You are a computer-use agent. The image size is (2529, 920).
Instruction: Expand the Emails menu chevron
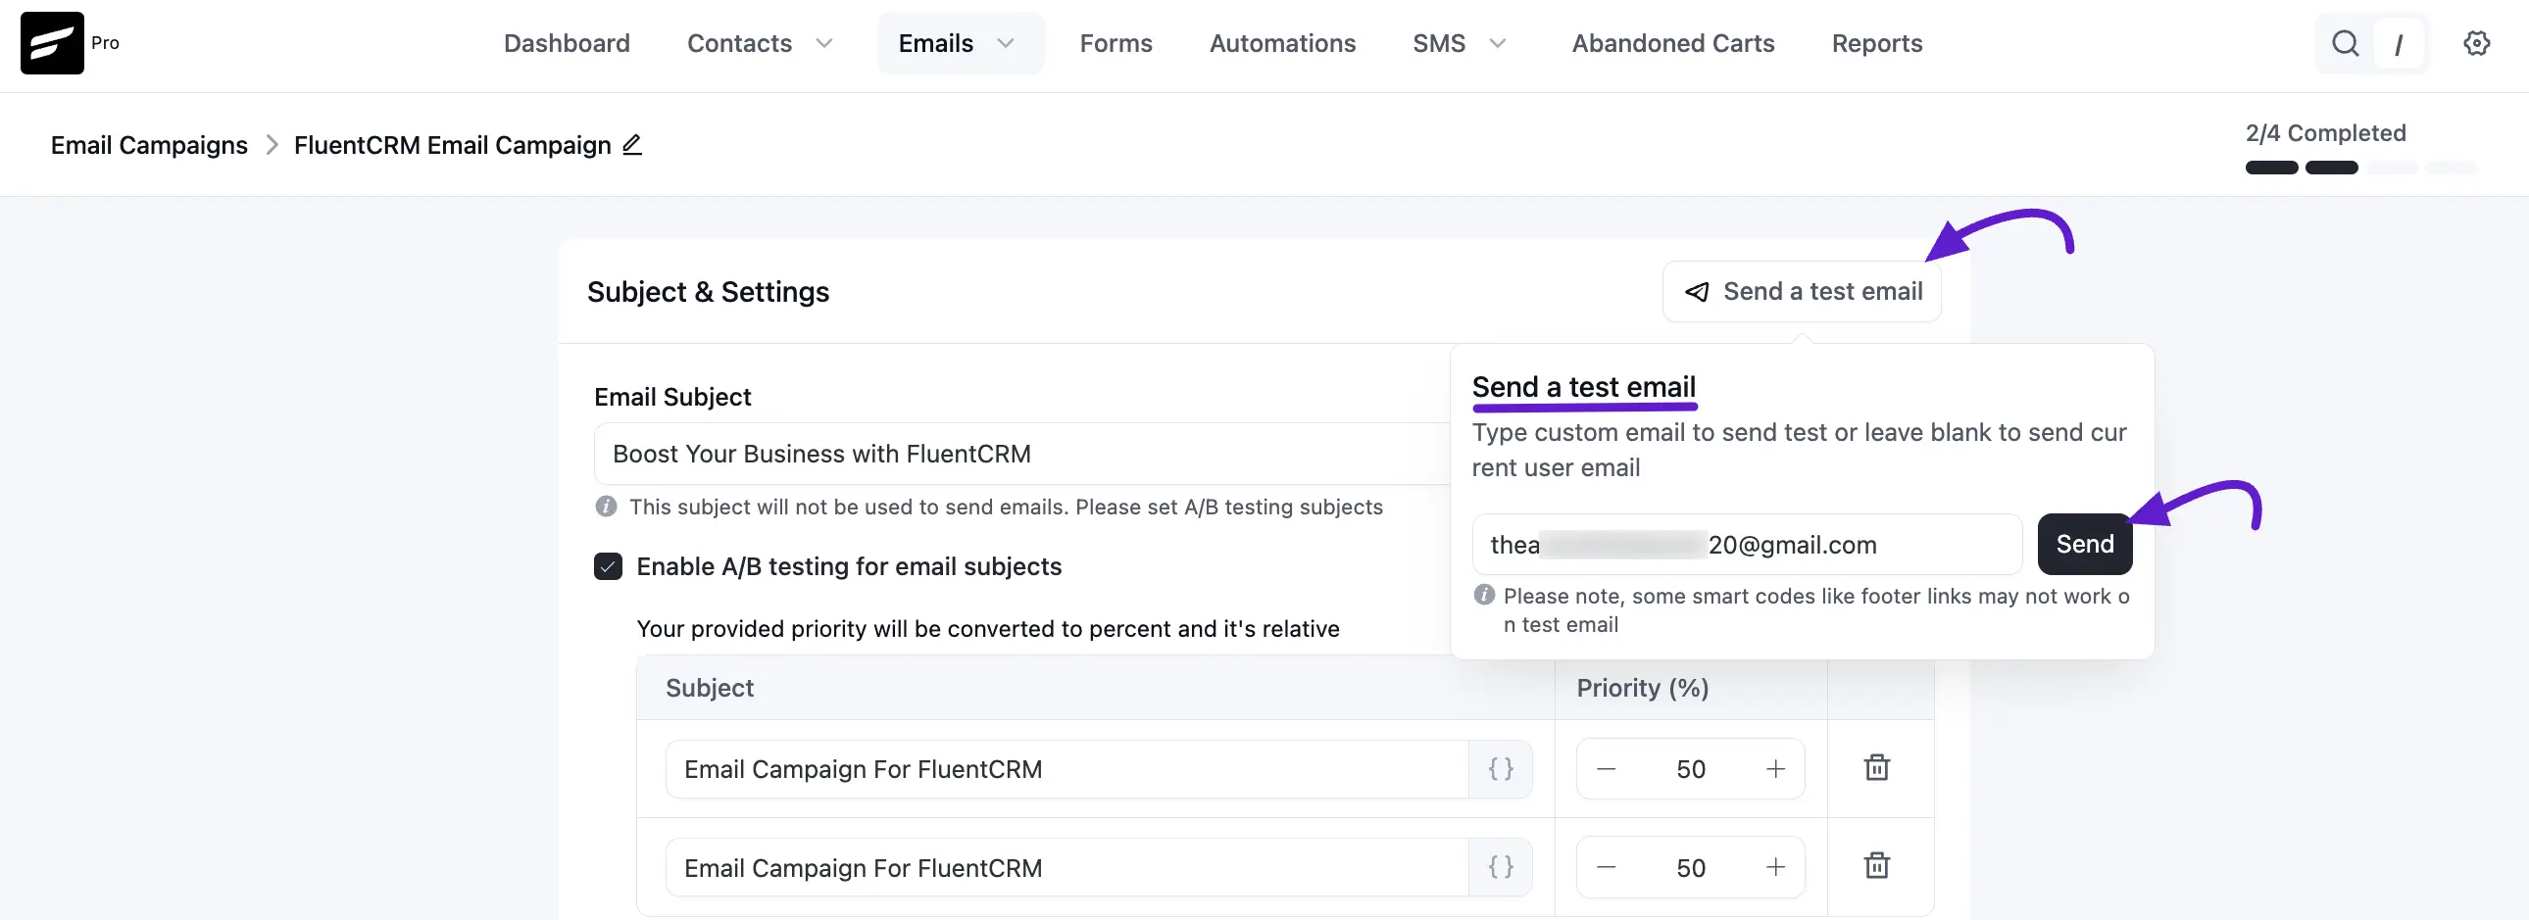1006,43
